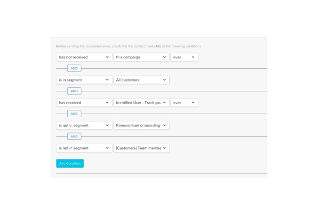This screenshot has height=209, width=314.
Task: Open the "Identified User - Track you" dropdown
Action: [x=141, y=103]
